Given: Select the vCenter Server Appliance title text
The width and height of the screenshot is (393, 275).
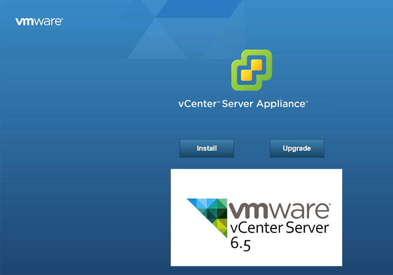Looking at the screenshot, I should coord(242,103).
